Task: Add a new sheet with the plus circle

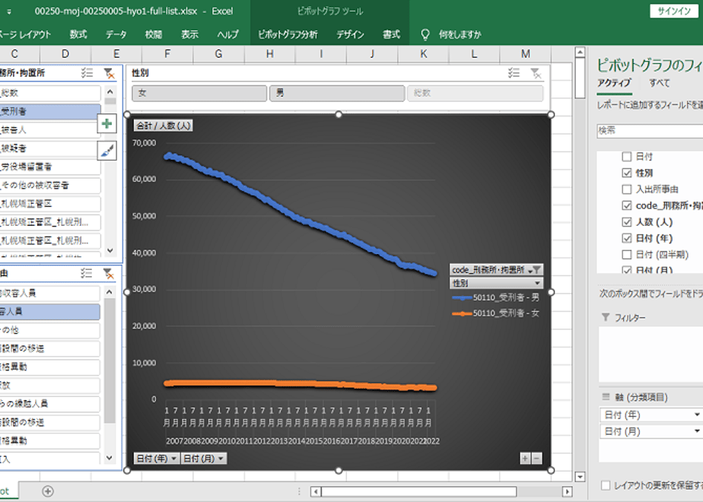Action: pos(48,491)
